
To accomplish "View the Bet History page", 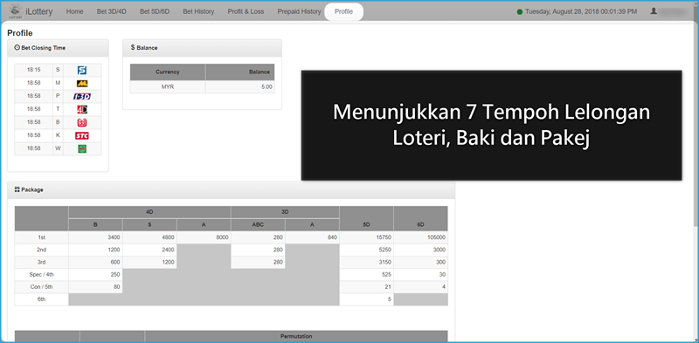I will (198, 11).
